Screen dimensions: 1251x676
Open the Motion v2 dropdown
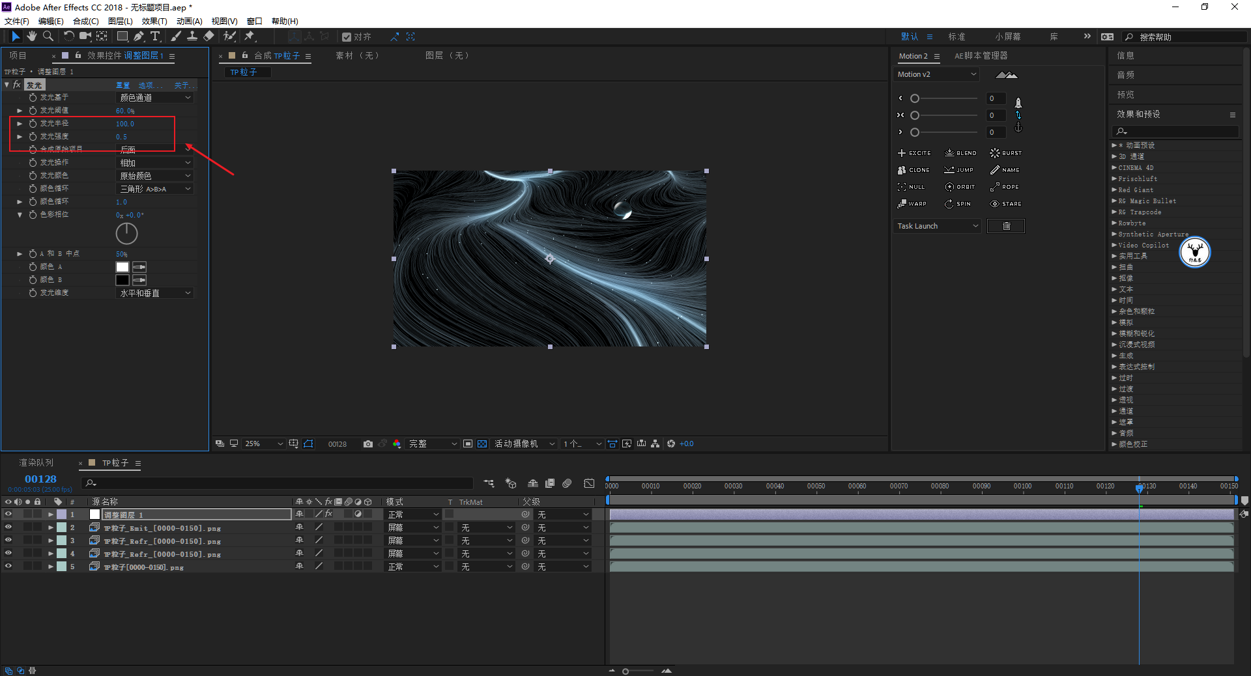click(x=937, y=74)
